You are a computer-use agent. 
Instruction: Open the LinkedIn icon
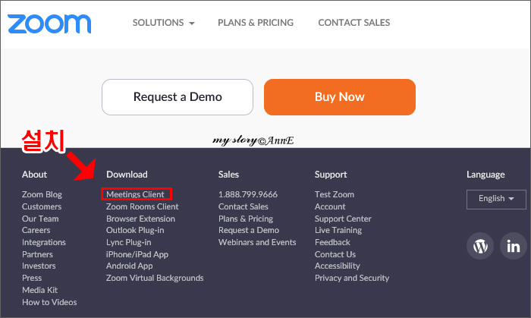[x=514, y=246]
